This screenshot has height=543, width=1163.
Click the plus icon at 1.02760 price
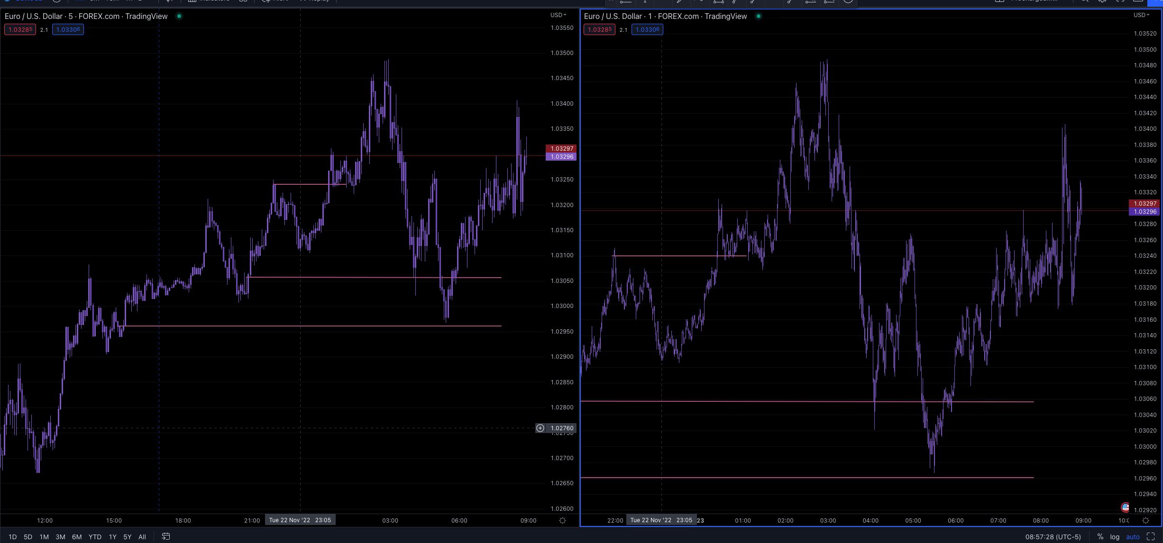540,428
